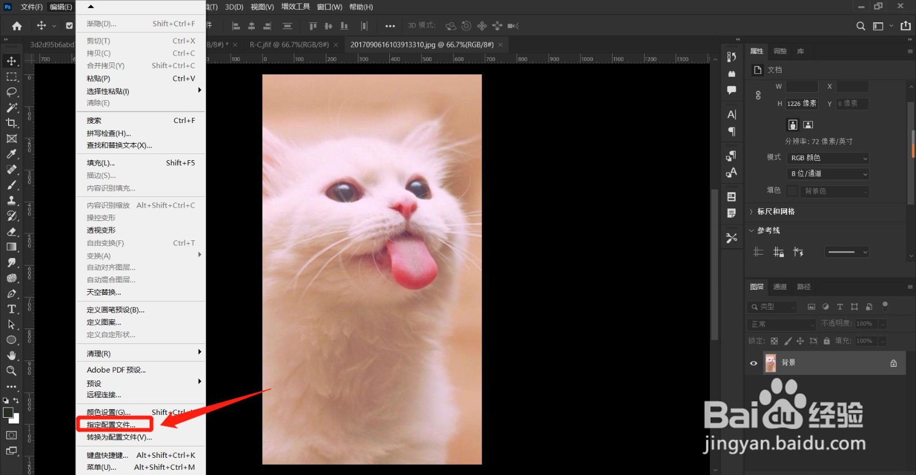Select the Sponge tool
Image resolution: width=916 pixels, height=475 pixels.
[x=11, y=278]
